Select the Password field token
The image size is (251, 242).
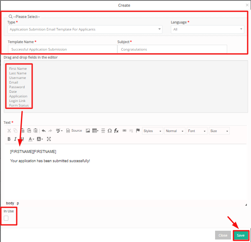click(17, 87)
